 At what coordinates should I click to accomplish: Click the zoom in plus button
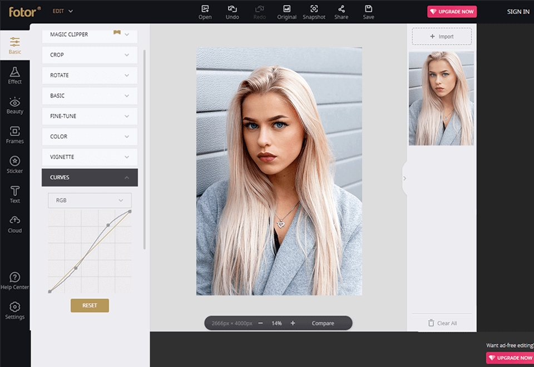click(x=293, y=323)
